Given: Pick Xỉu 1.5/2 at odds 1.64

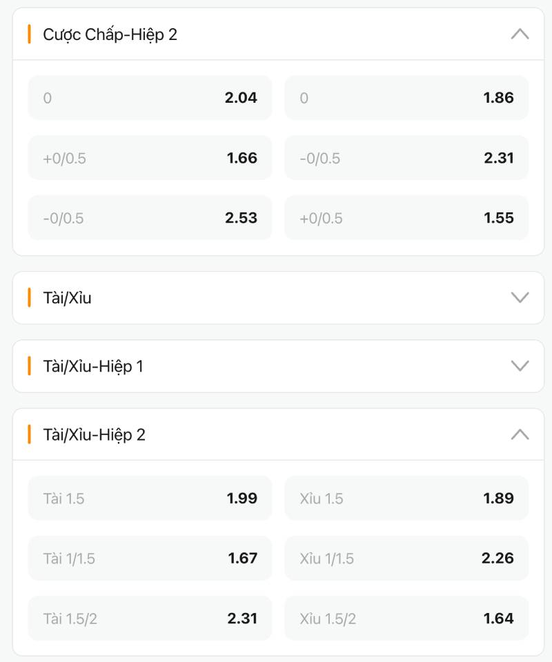Looking at the screenshot, I should click(406, 618).
